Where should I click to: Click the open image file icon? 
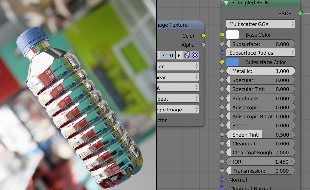[x=187, y=55]
